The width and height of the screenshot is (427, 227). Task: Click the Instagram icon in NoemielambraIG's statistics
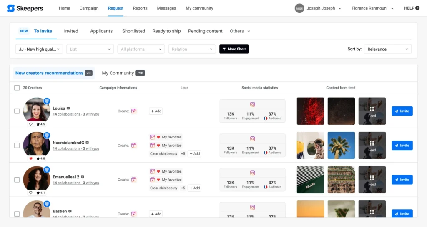point(252,138)
